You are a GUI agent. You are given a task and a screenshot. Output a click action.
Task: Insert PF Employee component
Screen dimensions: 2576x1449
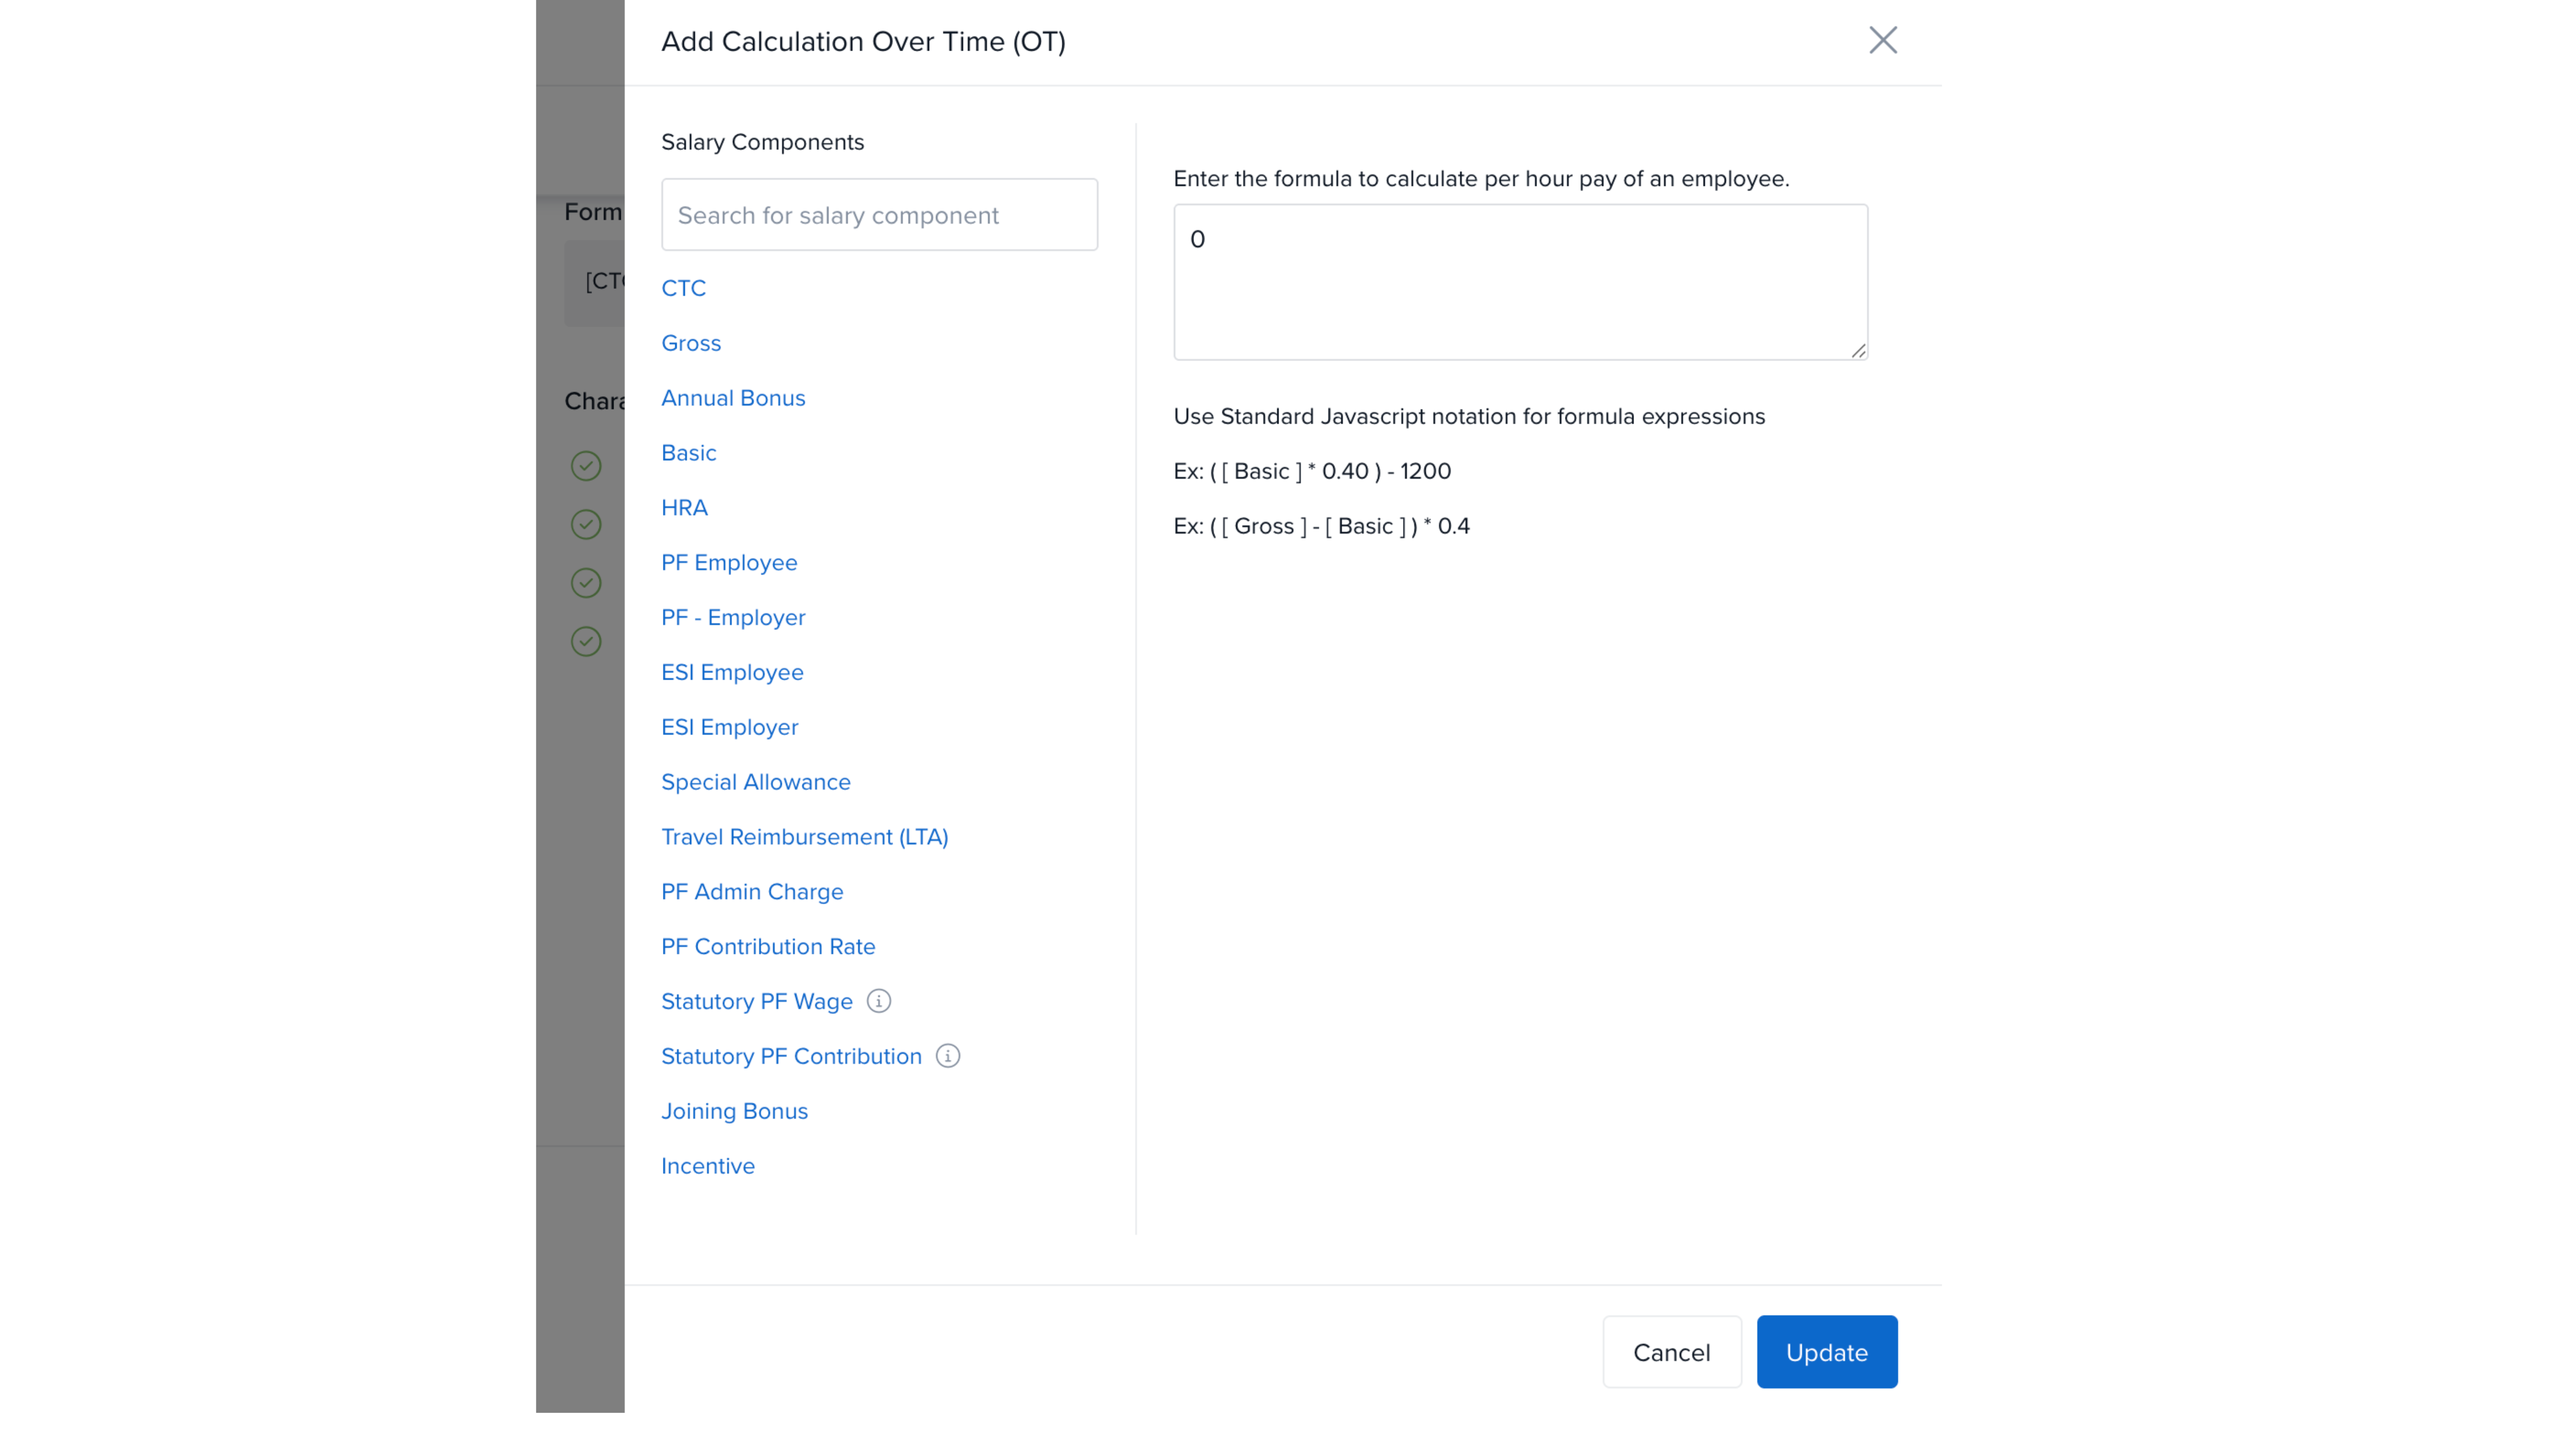tap(728, 563)
